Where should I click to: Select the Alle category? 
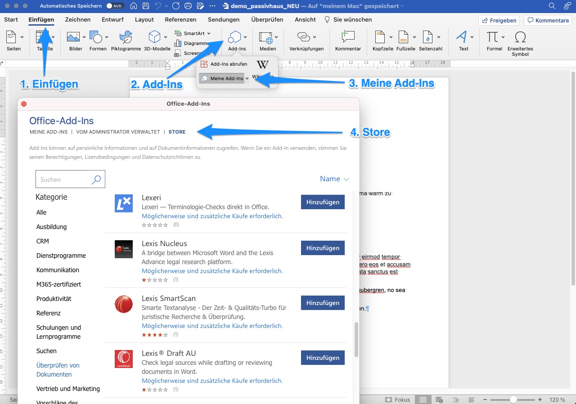[41, 212]
